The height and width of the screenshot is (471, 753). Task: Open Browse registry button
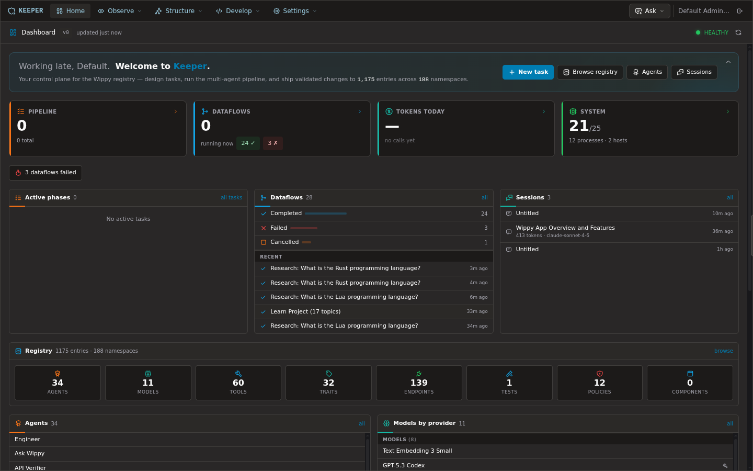590,72
